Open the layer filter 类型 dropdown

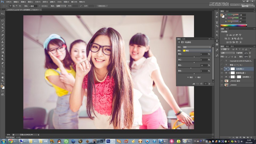point(225,49)
